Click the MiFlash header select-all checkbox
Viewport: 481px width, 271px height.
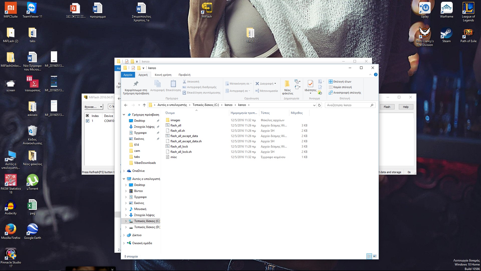87,116
